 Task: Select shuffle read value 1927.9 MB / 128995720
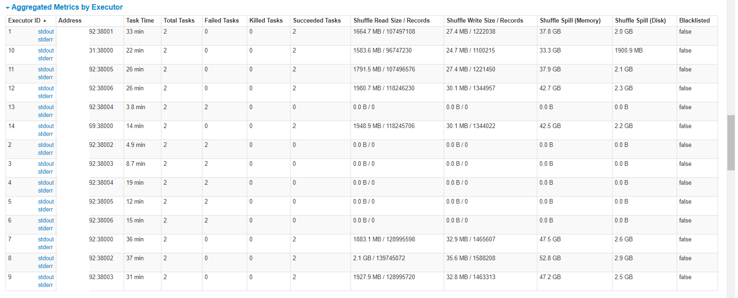point(384,277)
